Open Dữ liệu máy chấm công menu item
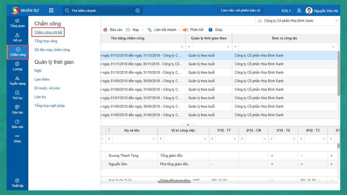Image resolution: width=347 pixels, height=195 pixels. (52, 50)
